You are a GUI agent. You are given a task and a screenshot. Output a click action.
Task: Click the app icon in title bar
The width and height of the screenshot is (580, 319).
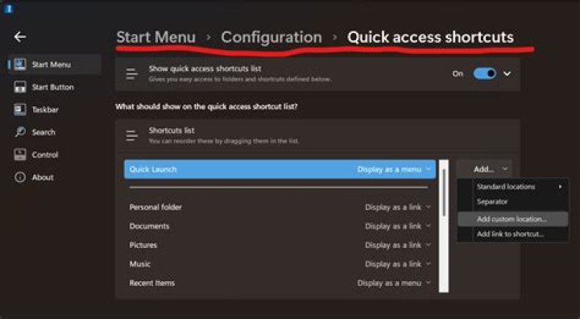tap(8, 9)
